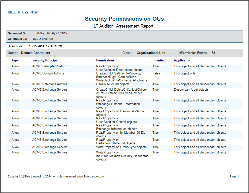The height and width of the screenshot is (193, 249).
Task: Click the '#Permission Entries :' label
Action: 194,53
